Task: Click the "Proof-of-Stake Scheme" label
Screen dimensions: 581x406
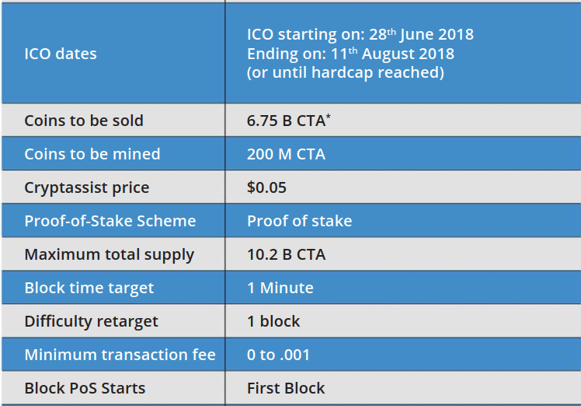Action: (x=110, y=221)
